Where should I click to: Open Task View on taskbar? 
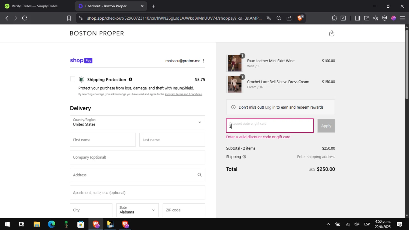22,224
